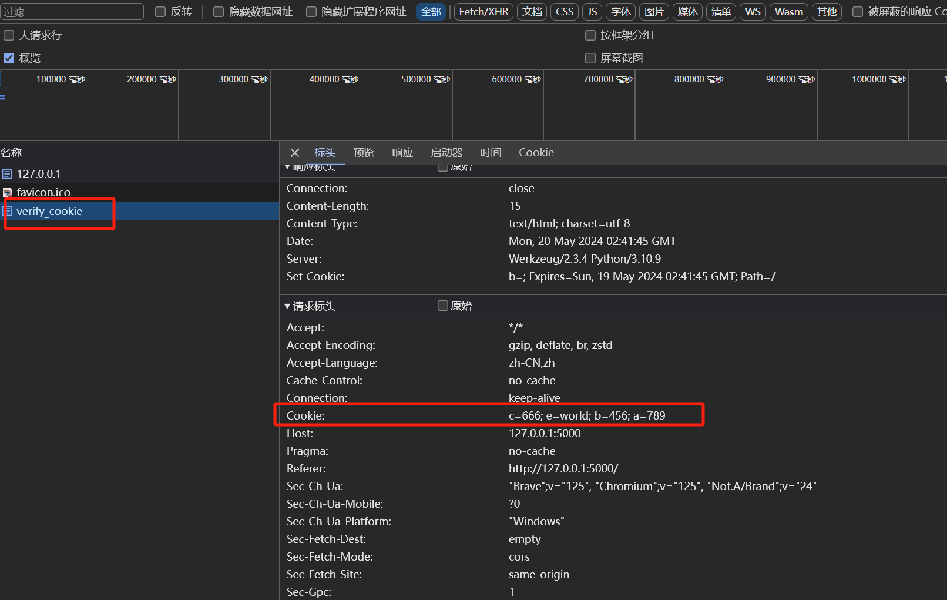Enable the 反转 invert filter checkbox
The height and width of the screenshot is (600, 947).
(x=160, y=12)
